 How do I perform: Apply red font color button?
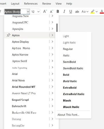(x=102, y=12)
